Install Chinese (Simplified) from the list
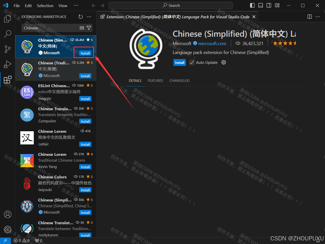The image size is (325, 244). pos(85,53)
